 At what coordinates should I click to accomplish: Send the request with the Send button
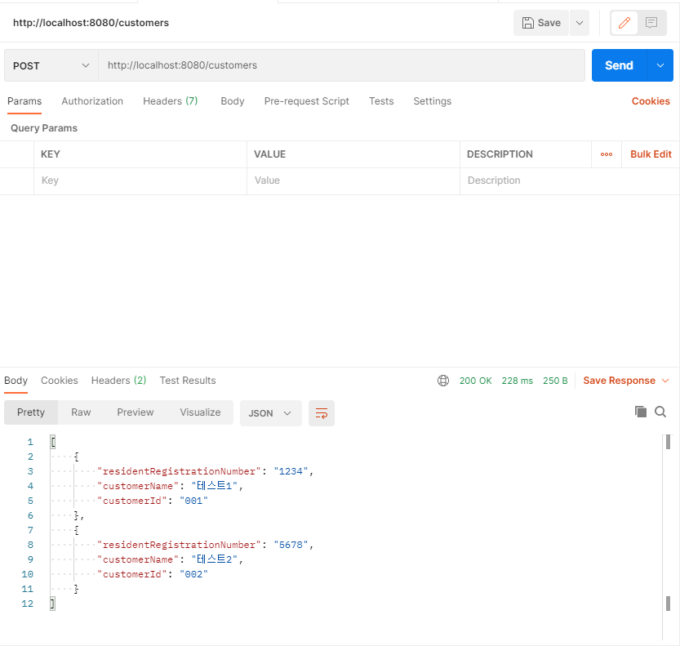(x=619, y=65)
